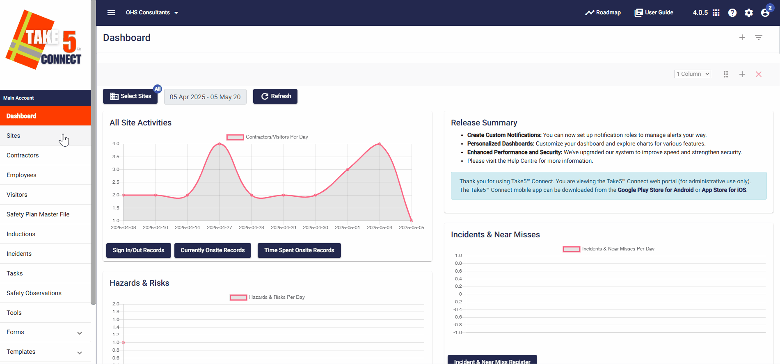Viewport: 780px width, 364px height.
Task: Open the settings gear icon
Action: pyautogui.click(x=749, y=13)
